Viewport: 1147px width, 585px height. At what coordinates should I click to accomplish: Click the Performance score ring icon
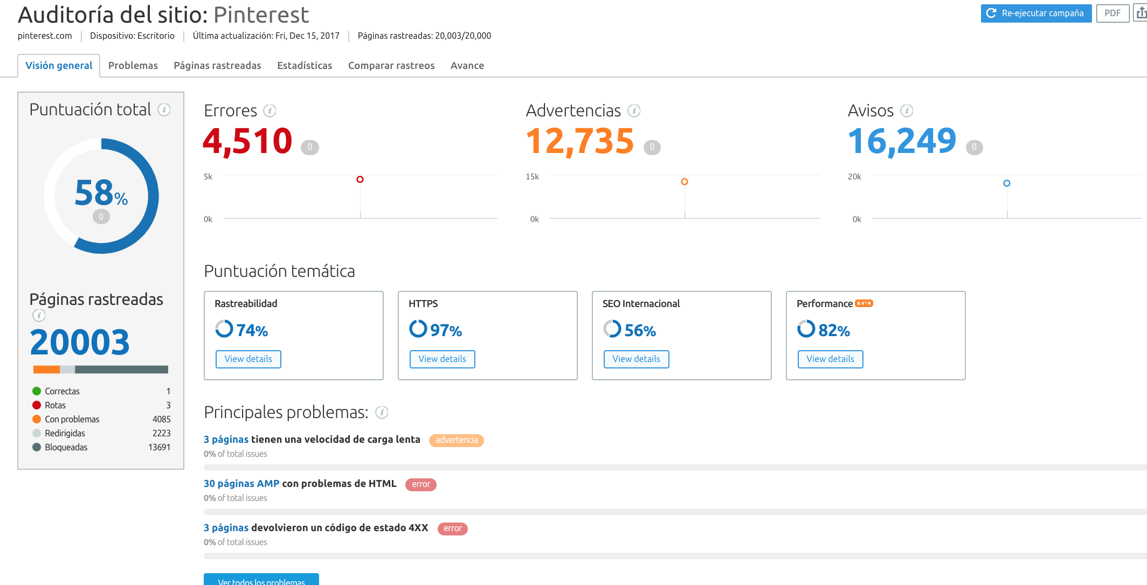(806, 329)
